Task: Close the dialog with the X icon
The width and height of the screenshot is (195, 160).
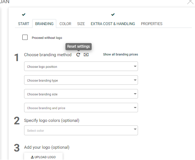Action: pos(190,2)
